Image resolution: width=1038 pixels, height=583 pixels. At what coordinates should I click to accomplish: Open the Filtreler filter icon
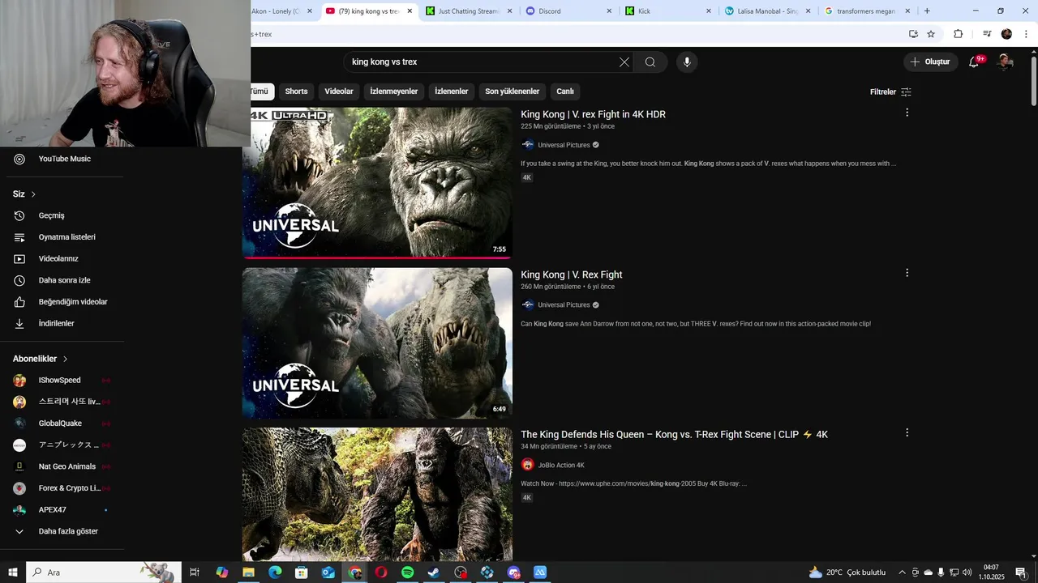[907, 92]
